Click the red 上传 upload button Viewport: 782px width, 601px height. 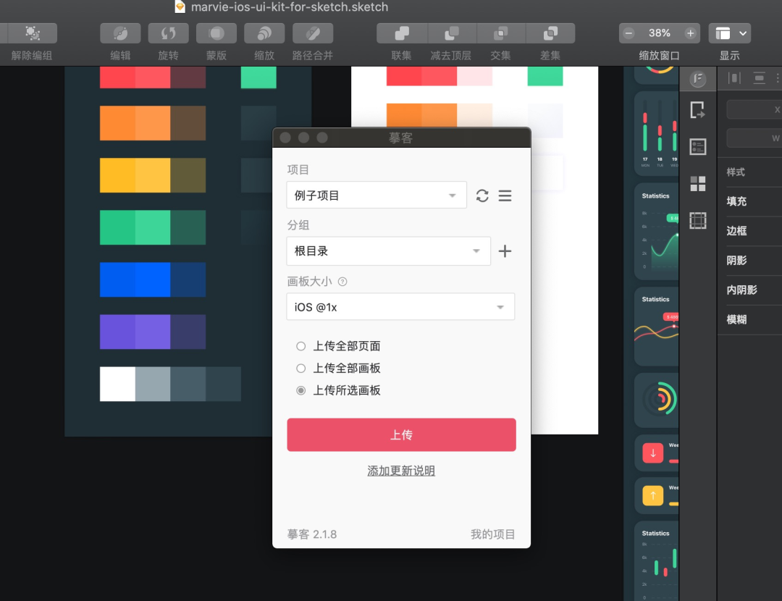(401, 435)
